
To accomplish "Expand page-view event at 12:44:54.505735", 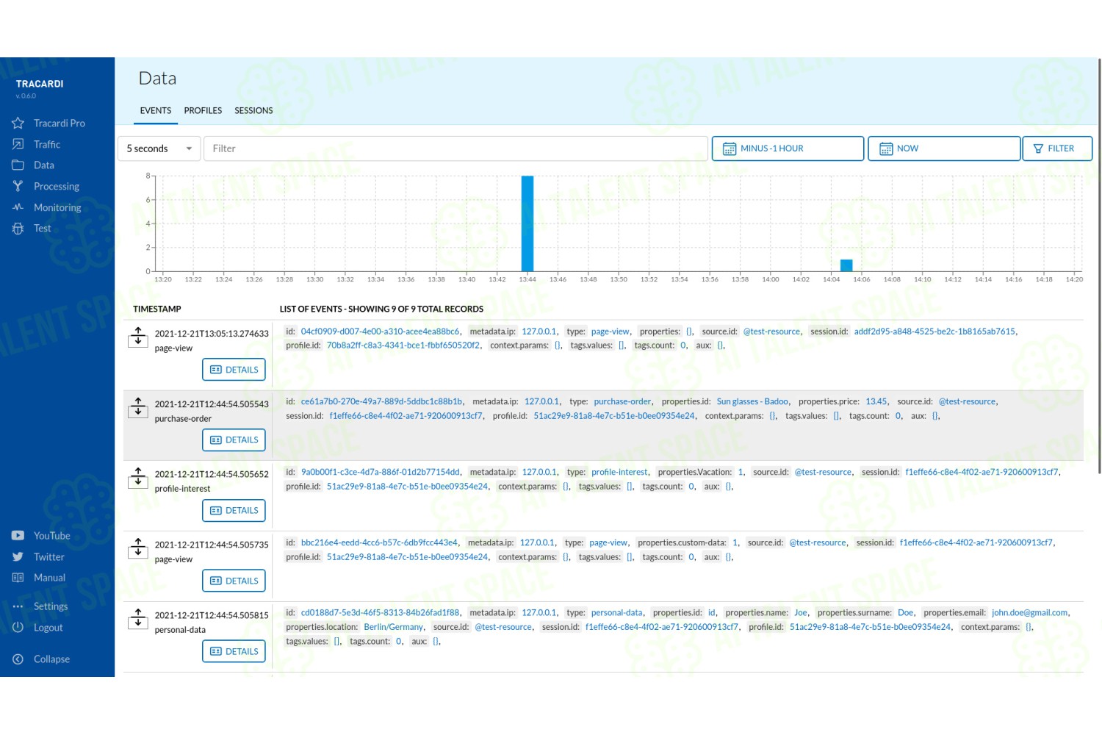I will pos(138,548).
